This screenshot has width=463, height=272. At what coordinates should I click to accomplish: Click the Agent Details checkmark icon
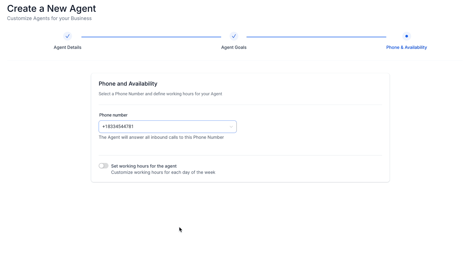click(x=68, y=36)
